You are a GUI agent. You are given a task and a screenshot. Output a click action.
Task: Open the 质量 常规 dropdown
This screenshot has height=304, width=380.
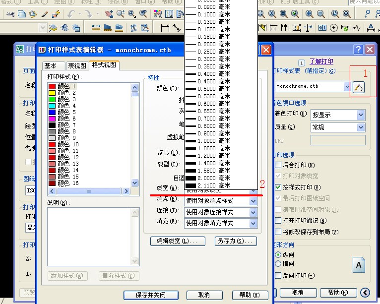click(x=361, y=127)
